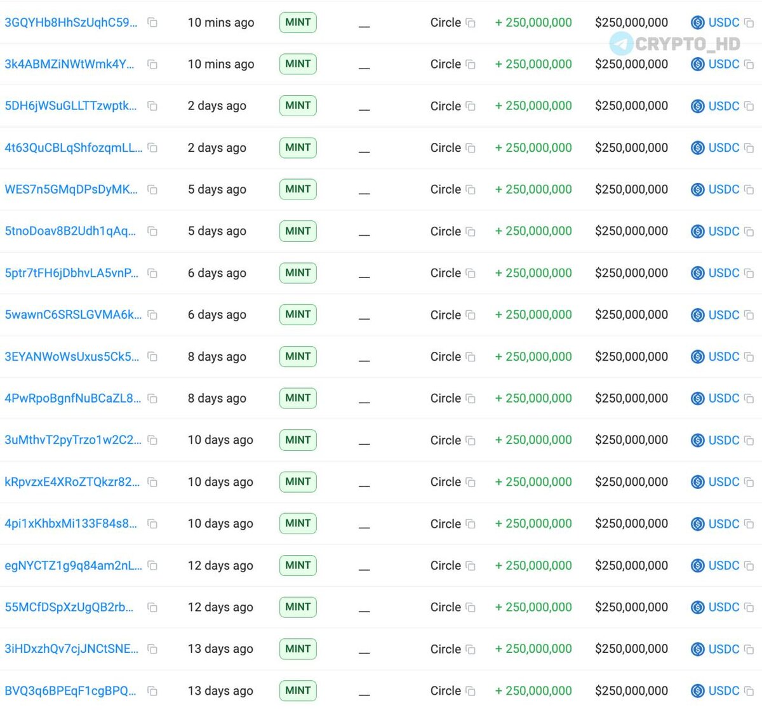Viewport: 762px width, 710px height.
Task: Copy transaction hash 5DH6jWSuGLLTTzwptk
Action: click(x=152, y=106)
